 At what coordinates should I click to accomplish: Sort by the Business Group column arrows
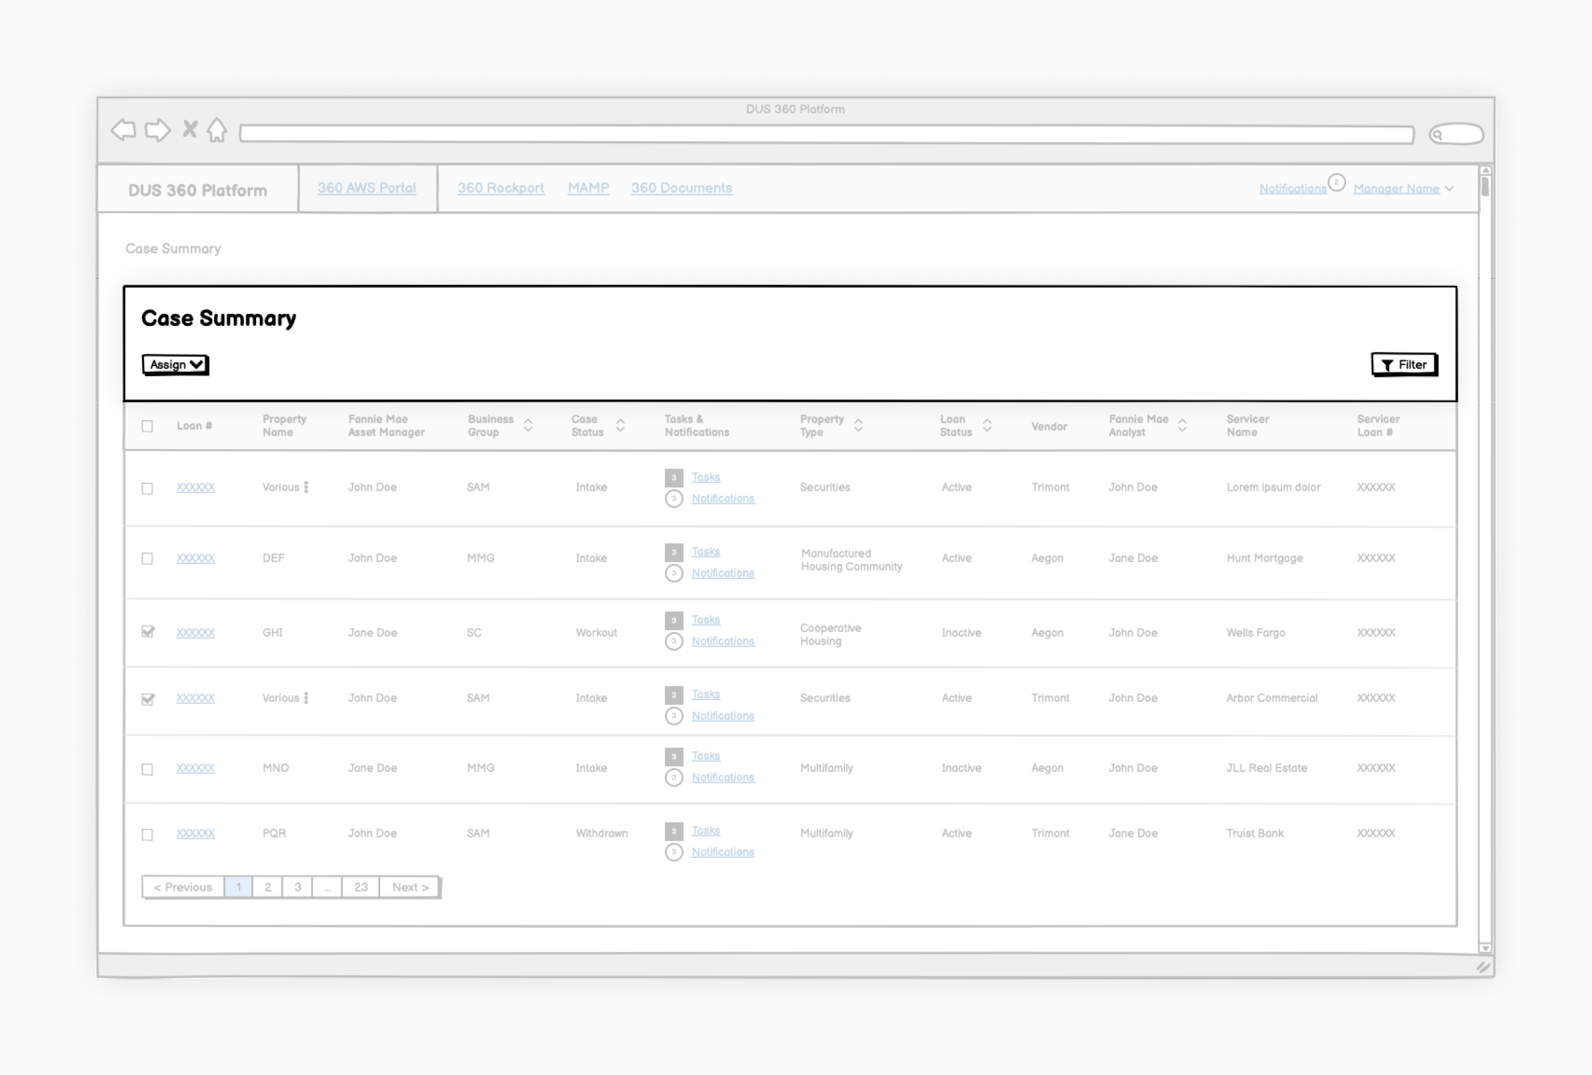528,425
